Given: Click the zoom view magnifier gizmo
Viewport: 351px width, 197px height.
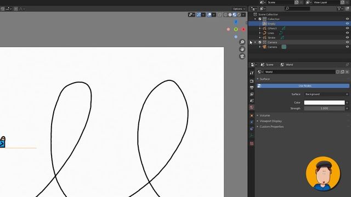Looking at the screenshot, I should [x=242, y=42].
